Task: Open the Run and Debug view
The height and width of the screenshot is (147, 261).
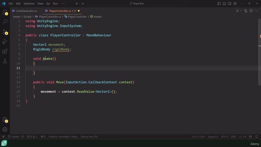Action: 5,42
